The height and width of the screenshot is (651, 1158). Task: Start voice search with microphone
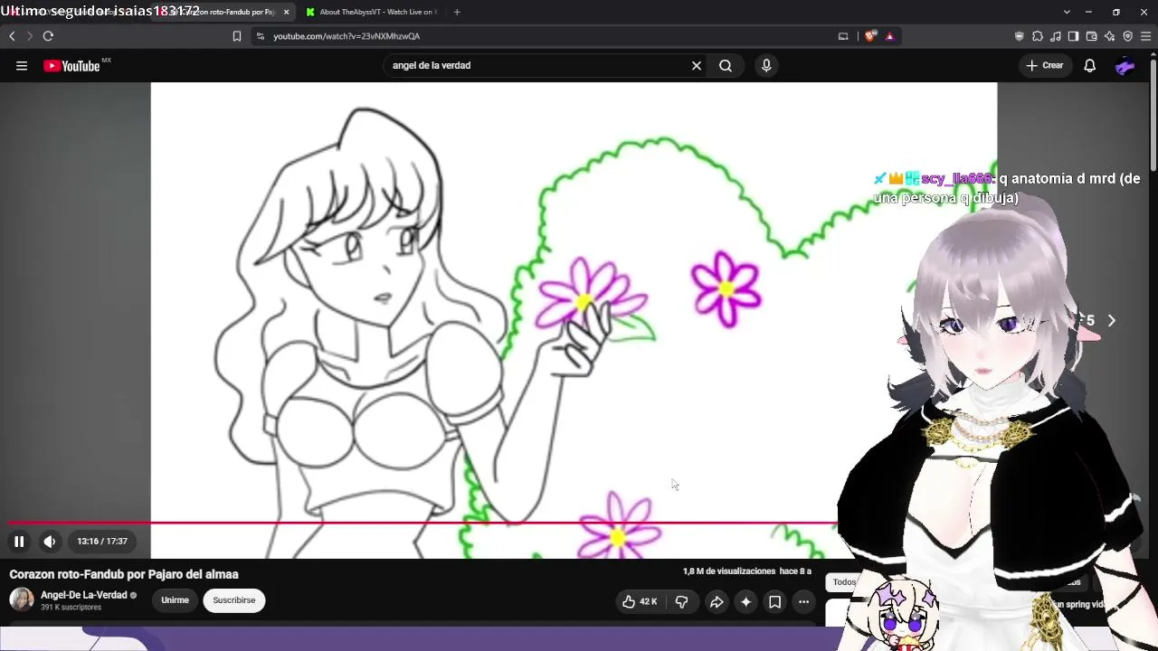pyautogui.click(x=766, y=65)
